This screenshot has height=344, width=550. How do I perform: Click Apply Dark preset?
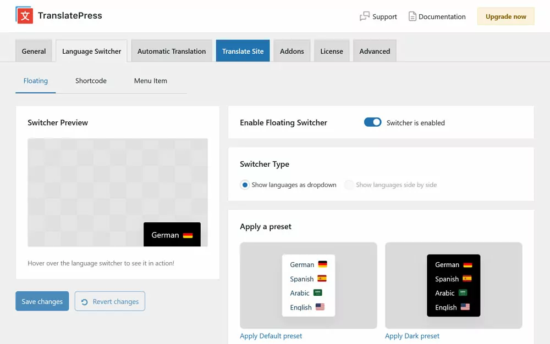coord(412,336)
